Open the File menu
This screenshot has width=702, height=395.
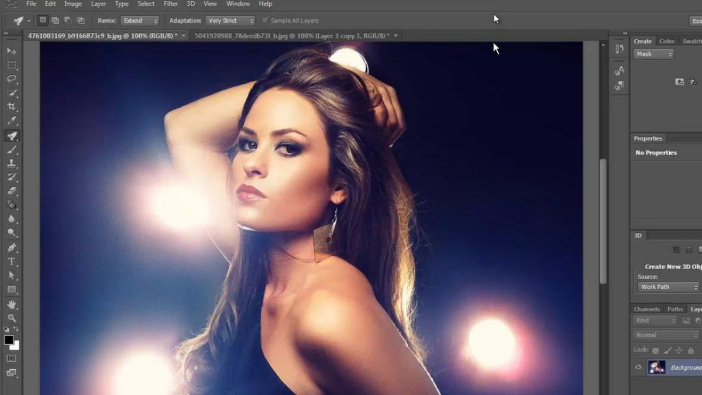point(31,4)
